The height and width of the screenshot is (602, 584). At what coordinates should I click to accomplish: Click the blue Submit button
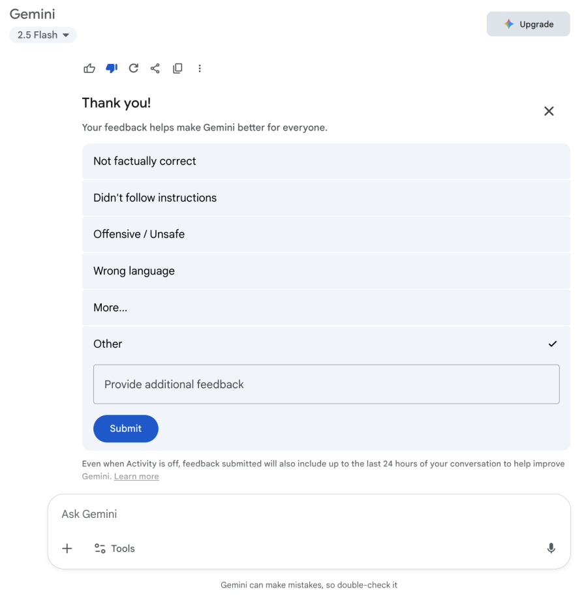click(126, 429)
